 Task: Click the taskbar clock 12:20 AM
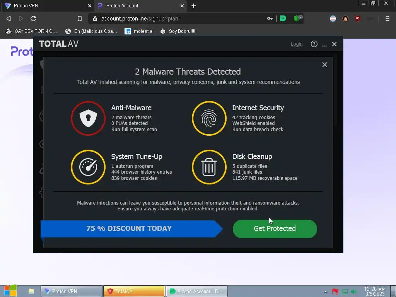coord(375,291)
